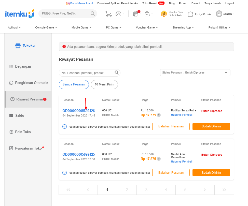This screenshot has width=248, height=206.
Task: Click the search magnifier in order search
Action: [x=117, y=73]
